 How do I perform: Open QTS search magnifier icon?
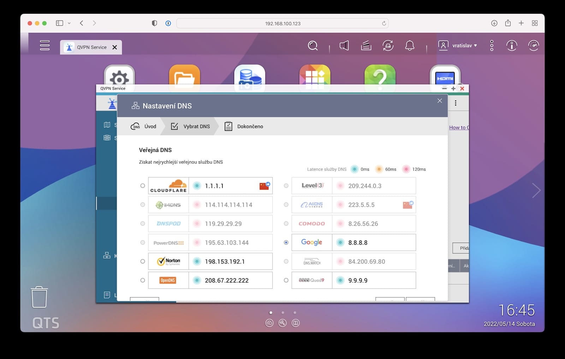(313, 45)
